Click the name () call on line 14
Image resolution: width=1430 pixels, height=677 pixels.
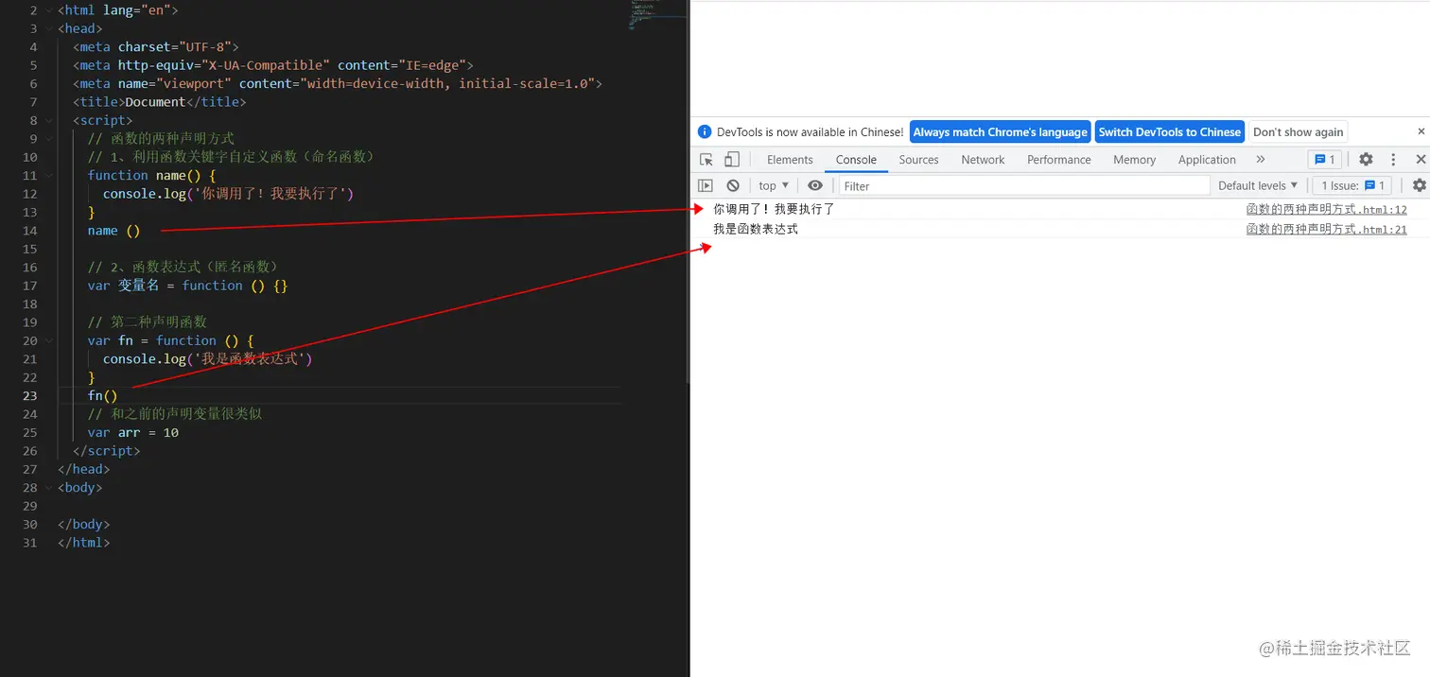[113, 231]
